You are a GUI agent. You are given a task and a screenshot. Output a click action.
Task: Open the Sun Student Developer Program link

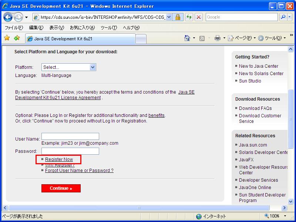(262, 198)
